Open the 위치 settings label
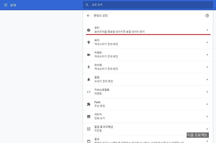The width and height of the screenshot is (216, 143). 97,40
